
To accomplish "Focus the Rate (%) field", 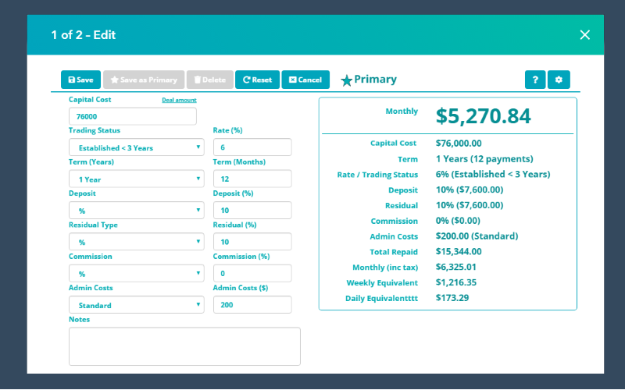I will point(252,147).
